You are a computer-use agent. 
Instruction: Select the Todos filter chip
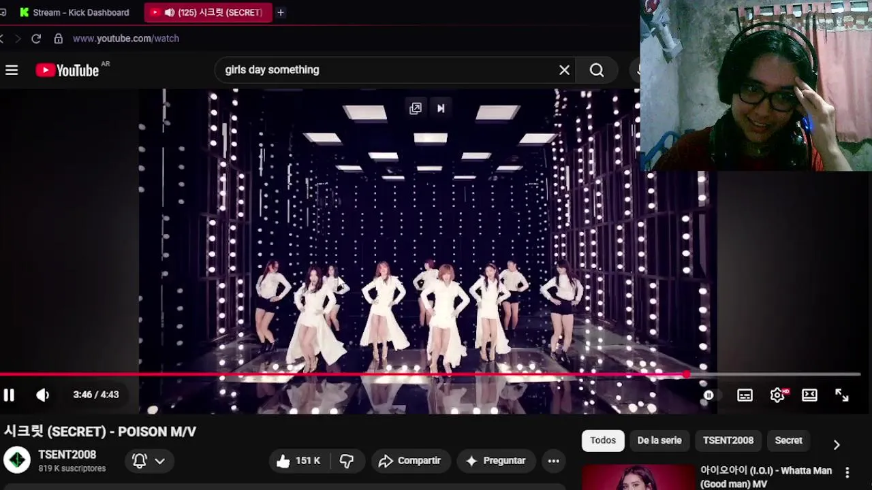click(603, 440)
